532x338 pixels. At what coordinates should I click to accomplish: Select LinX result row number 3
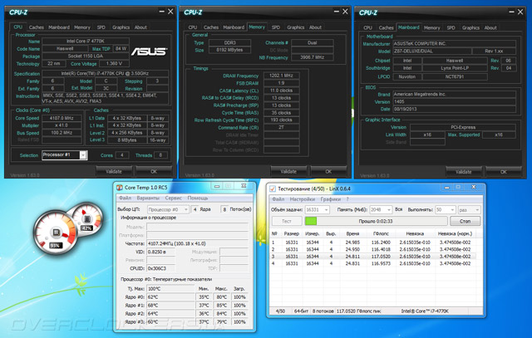372,257
